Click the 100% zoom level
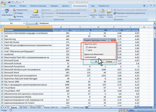The image size is (156, 112). click(131, 110)
